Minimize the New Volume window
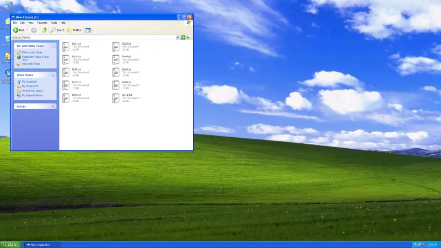This screenshot has height=248, width=441. pos(179,17)
